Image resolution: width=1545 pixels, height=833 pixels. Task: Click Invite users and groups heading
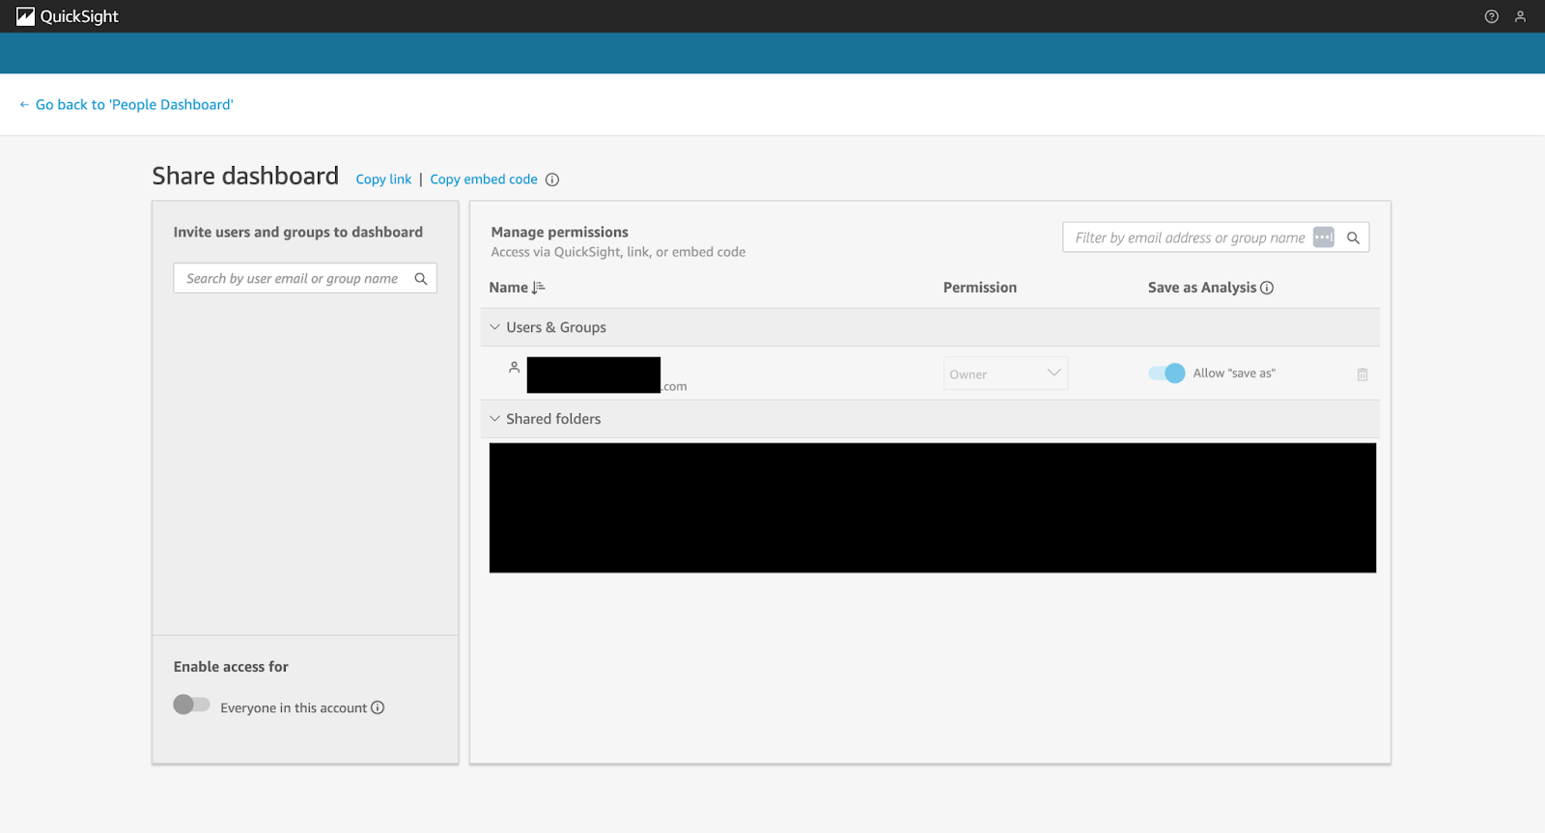298,232
